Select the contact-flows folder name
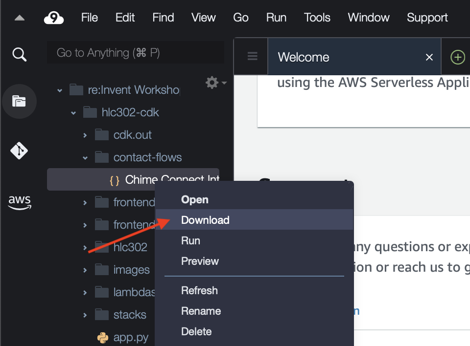470x346 pixels. point(147,157)
